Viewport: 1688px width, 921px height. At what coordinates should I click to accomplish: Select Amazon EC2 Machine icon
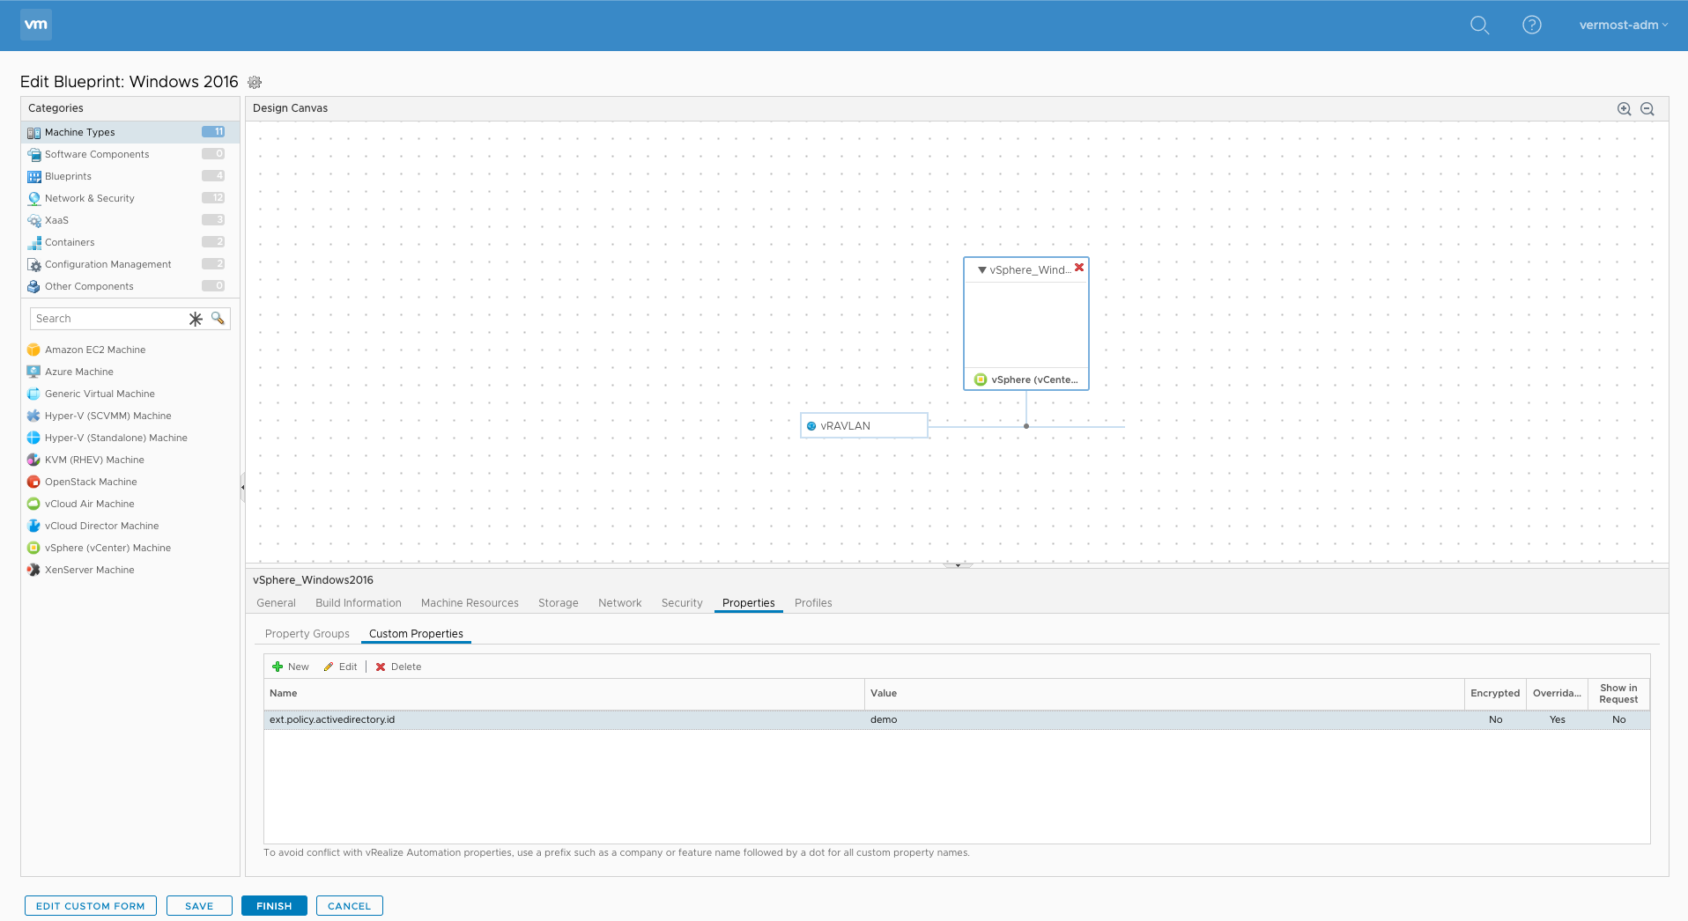tap(33, 350)
